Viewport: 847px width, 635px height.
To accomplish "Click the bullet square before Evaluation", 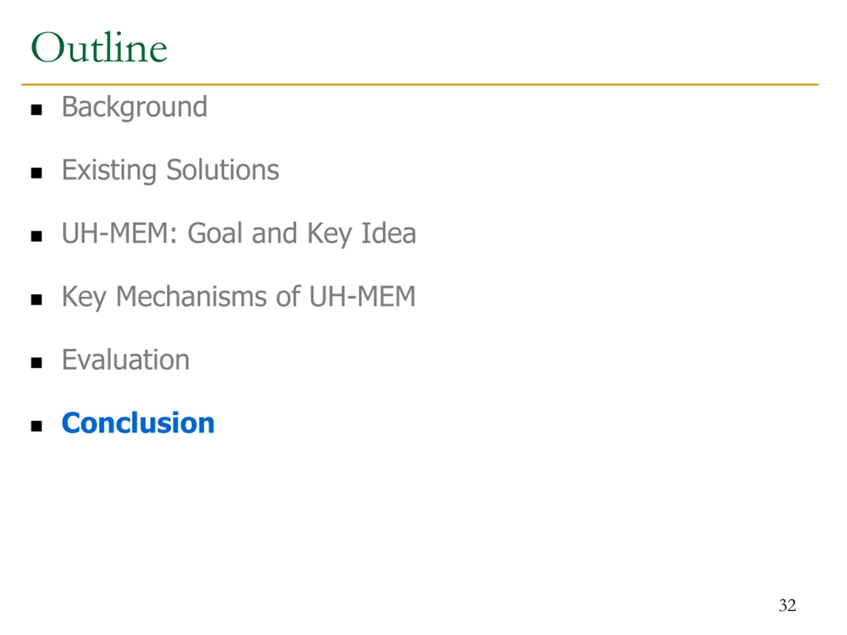I will [36, 363].
